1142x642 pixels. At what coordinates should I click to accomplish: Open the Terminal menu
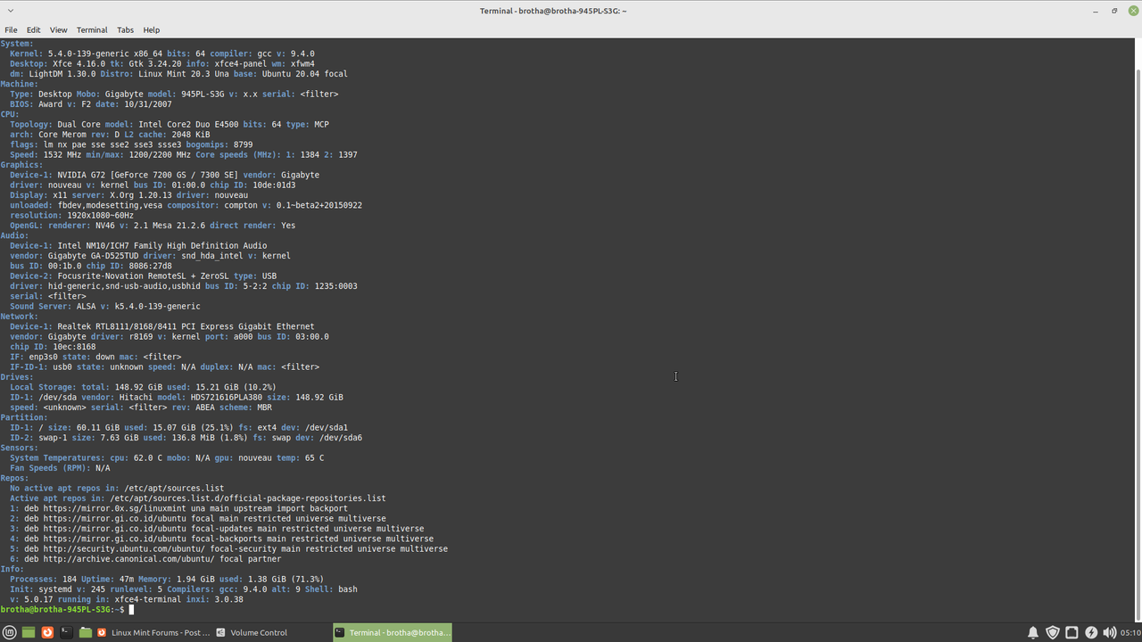(x=91, y=29)
